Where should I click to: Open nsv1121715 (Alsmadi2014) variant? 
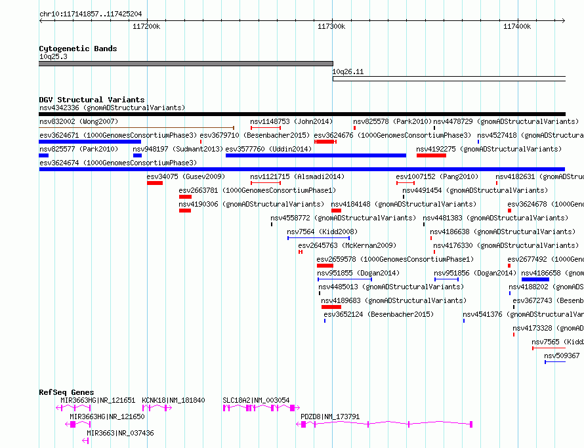pyautogui.click(x=297, y=177)
